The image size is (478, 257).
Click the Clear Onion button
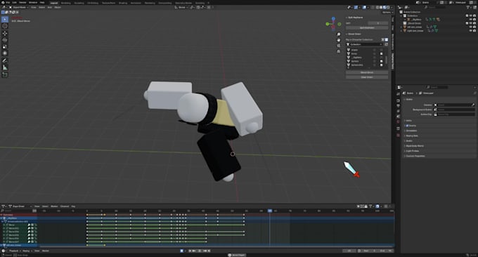[x=367, y=77]
